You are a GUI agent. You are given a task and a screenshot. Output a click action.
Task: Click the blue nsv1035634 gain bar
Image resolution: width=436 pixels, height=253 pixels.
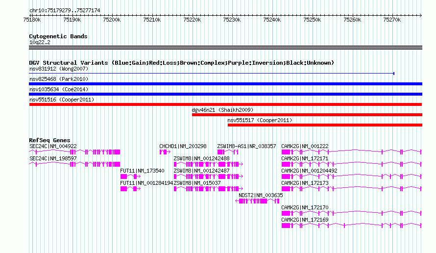point(225,94)
